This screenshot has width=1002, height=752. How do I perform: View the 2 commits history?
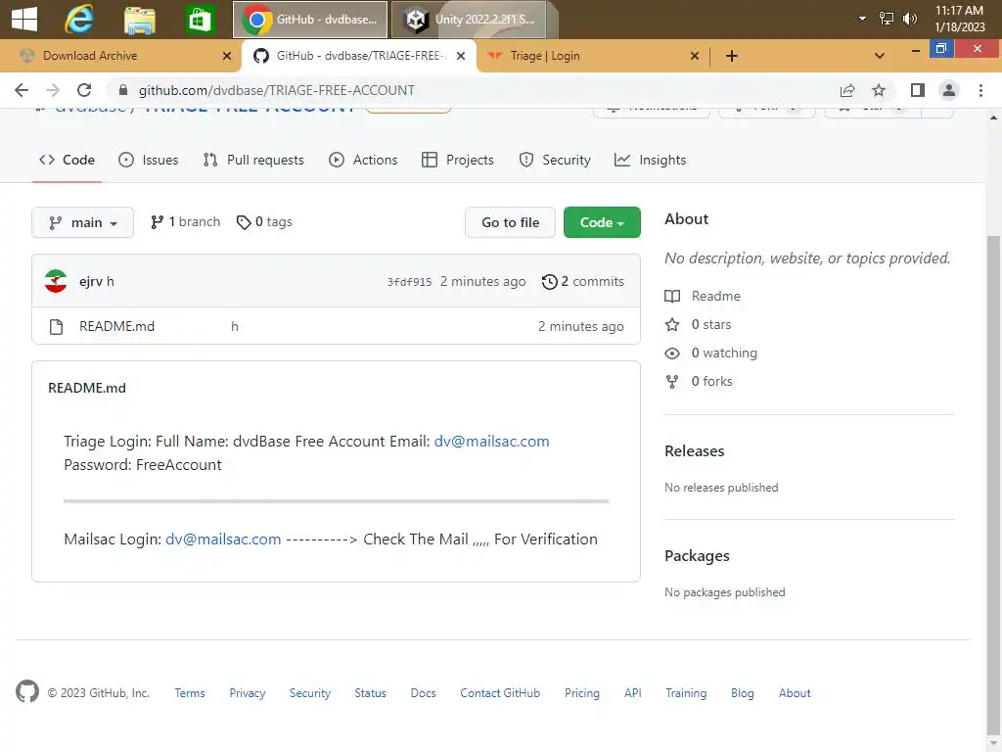click(x=583, y=281)
